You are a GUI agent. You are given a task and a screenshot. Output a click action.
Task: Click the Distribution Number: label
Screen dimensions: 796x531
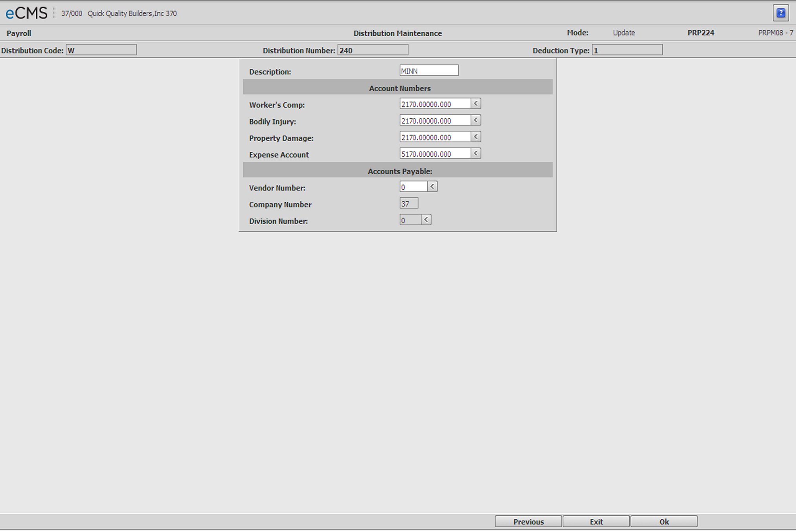click(x=299, y=50)
